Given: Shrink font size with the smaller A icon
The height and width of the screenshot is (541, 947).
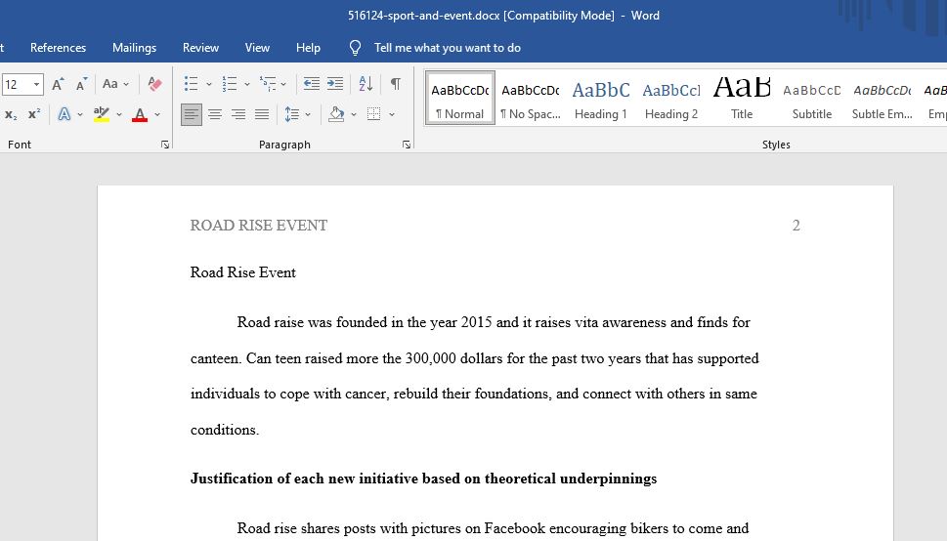Looking at the screenshot, I should coord(81,84).
